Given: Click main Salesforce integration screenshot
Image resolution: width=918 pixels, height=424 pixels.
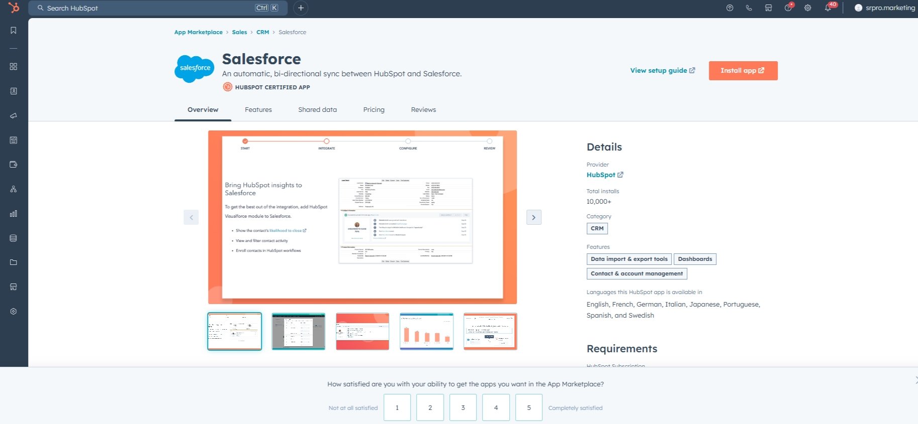Looking at the screenshot, I should tap(362, 217).
